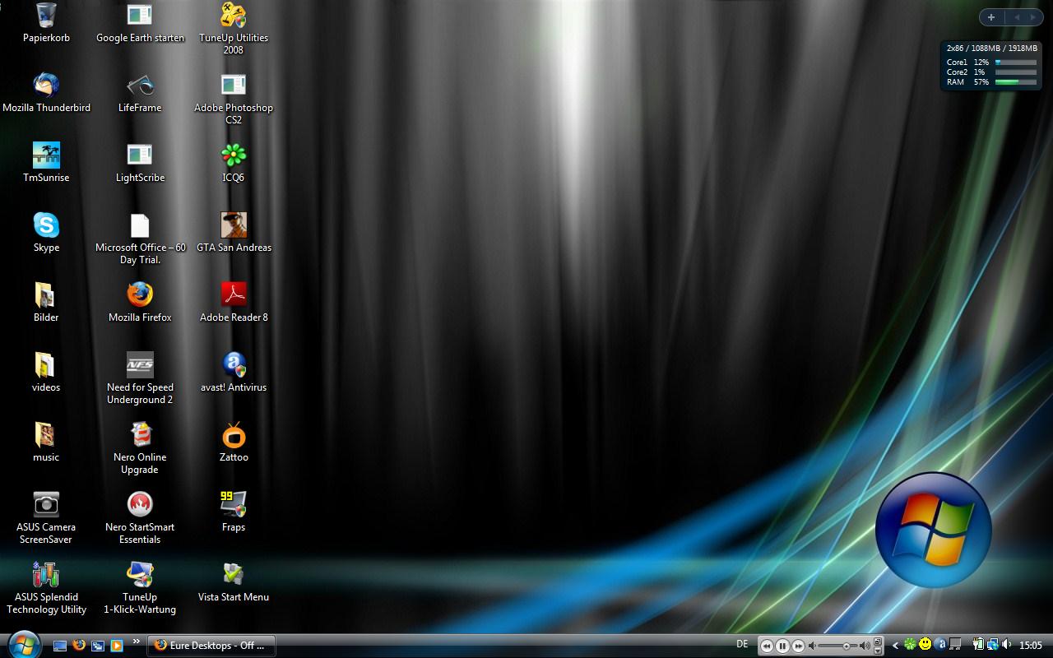Pause playback in taskbar media toolbar

click(x=782, y=646)
